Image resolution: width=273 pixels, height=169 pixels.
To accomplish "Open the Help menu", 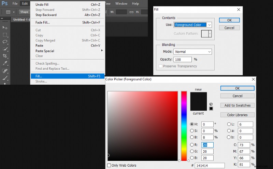I will click(x=135, y=3).
